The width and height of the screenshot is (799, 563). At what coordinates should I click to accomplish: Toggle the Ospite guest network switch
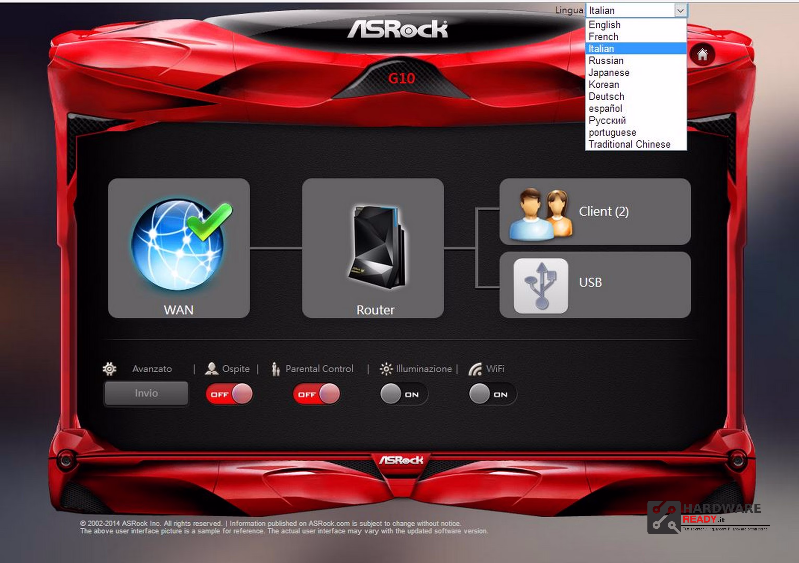(229, 394)
